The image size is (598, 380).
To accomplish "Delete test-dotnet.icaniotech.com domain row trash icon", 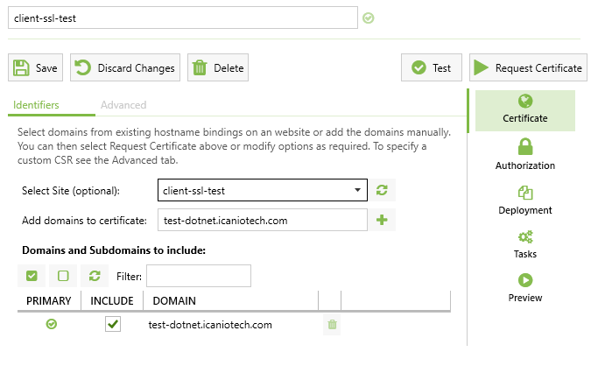I will [332, 326].
